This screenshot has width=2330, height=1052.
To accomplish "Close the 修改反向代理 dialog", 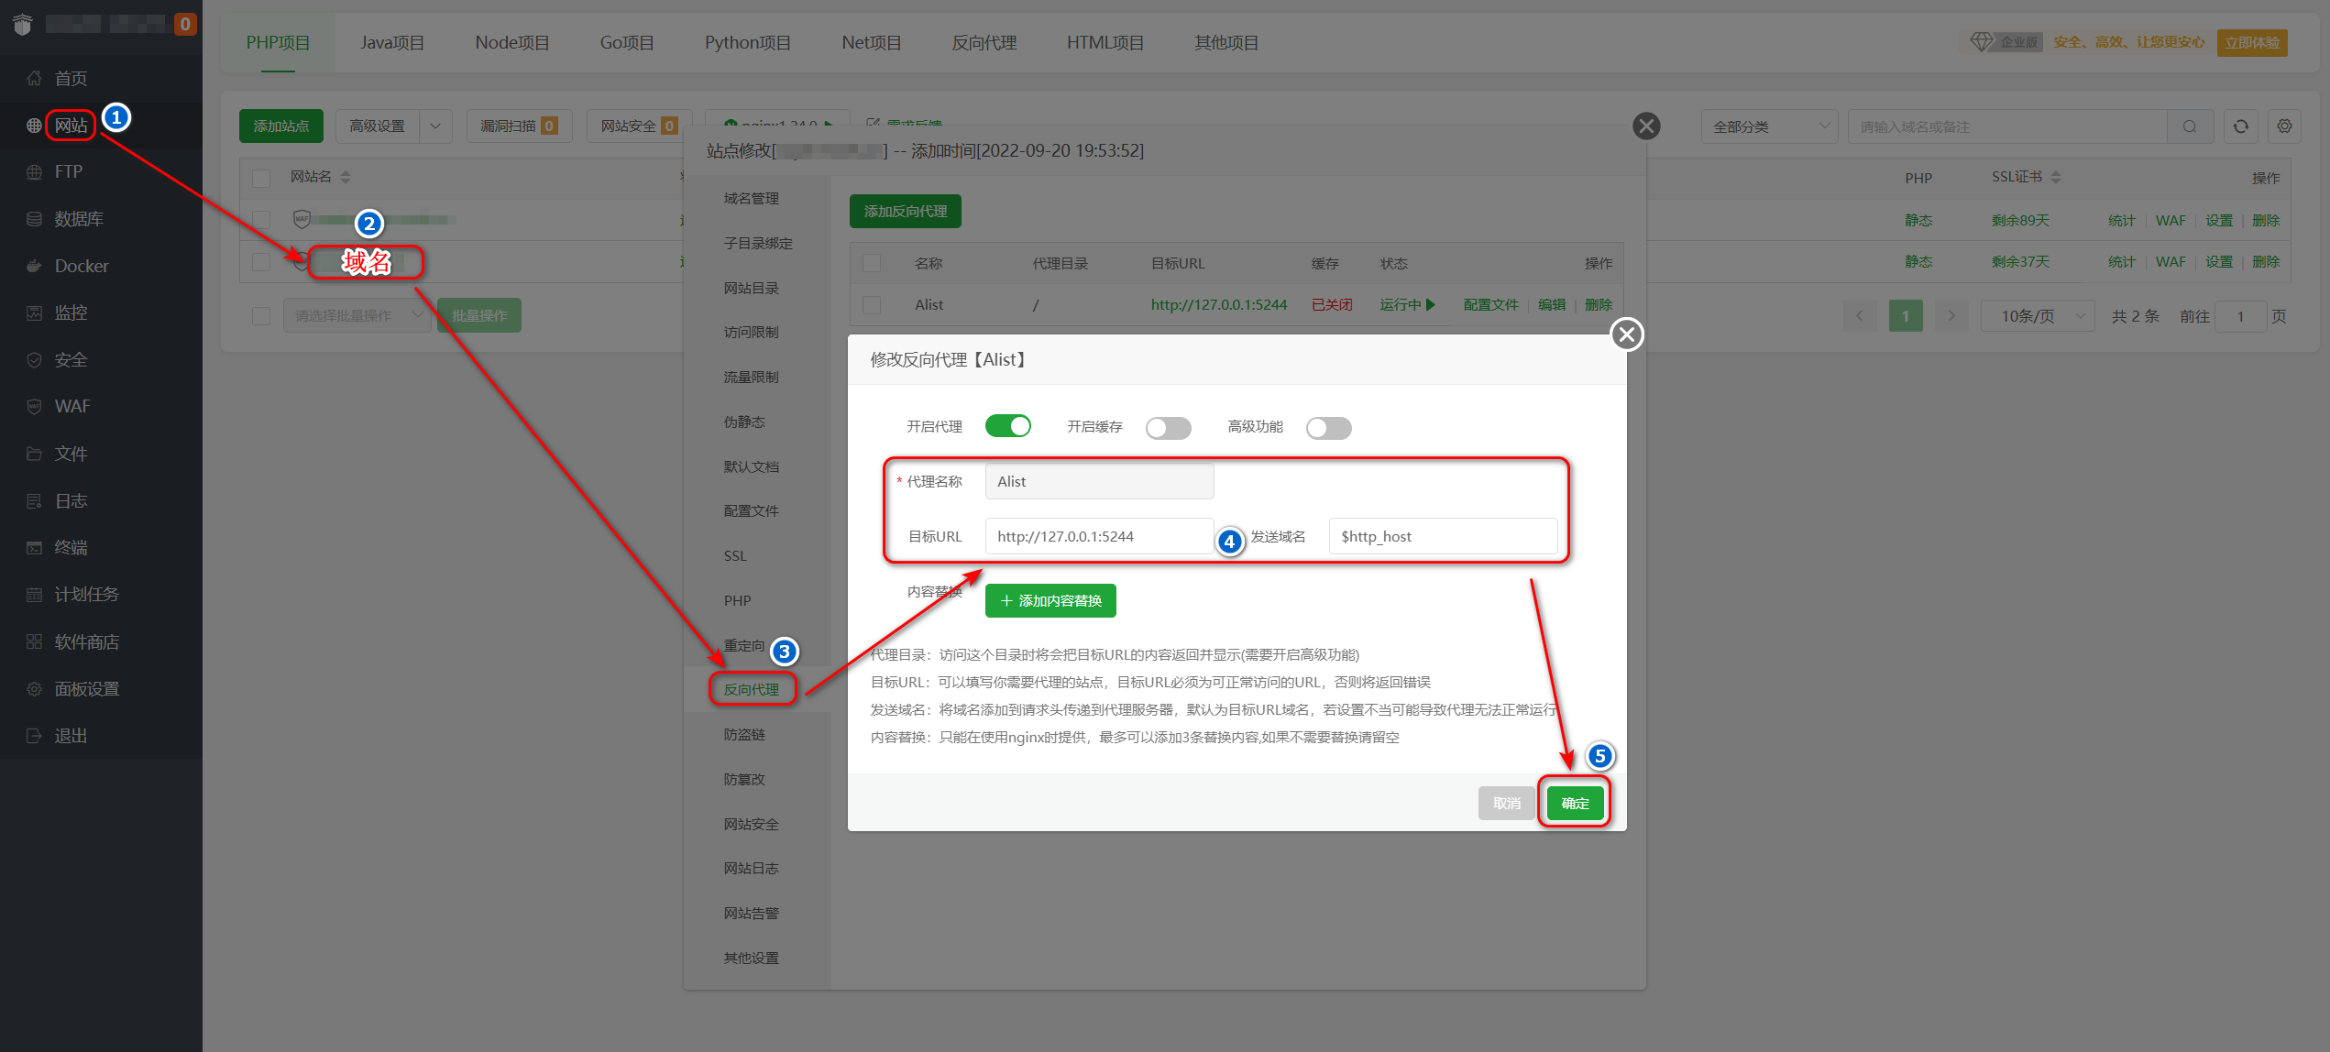I will (x=1627, y=334).
